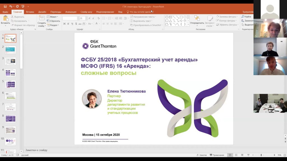Select the right arrow shape in gallery
The width and height of the screenshot is (287, 161).
pyautogui.click(x=181, y=21)
